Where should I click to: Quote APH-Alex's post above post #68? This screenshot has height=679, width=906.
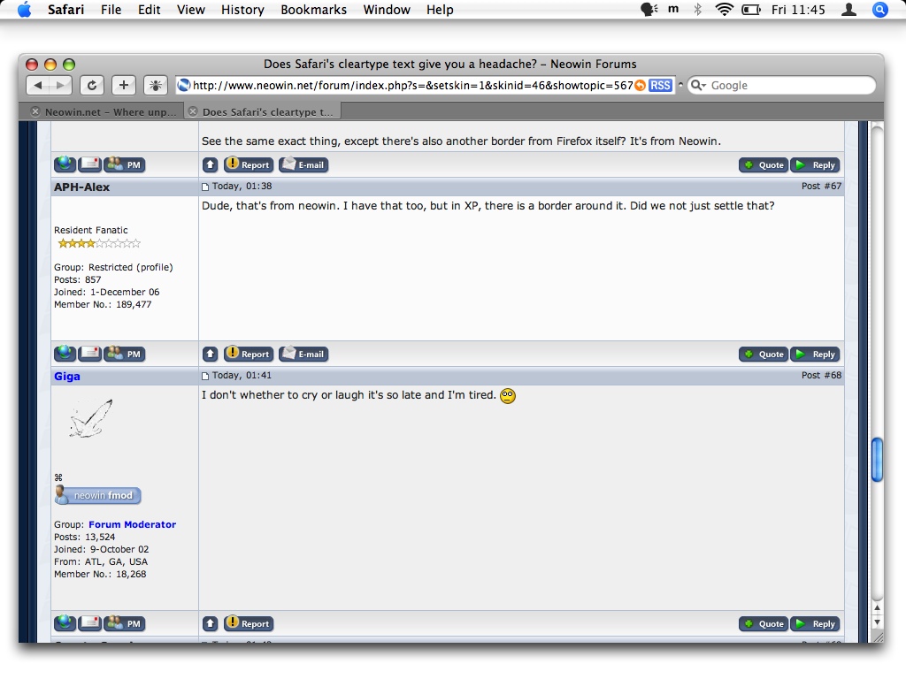click(x=764, y=354)
